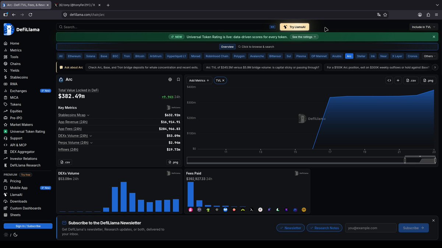The height and width of the screenshot is (248, 442).
Task: Follow the See the ratings link
Action: (304, 37)
